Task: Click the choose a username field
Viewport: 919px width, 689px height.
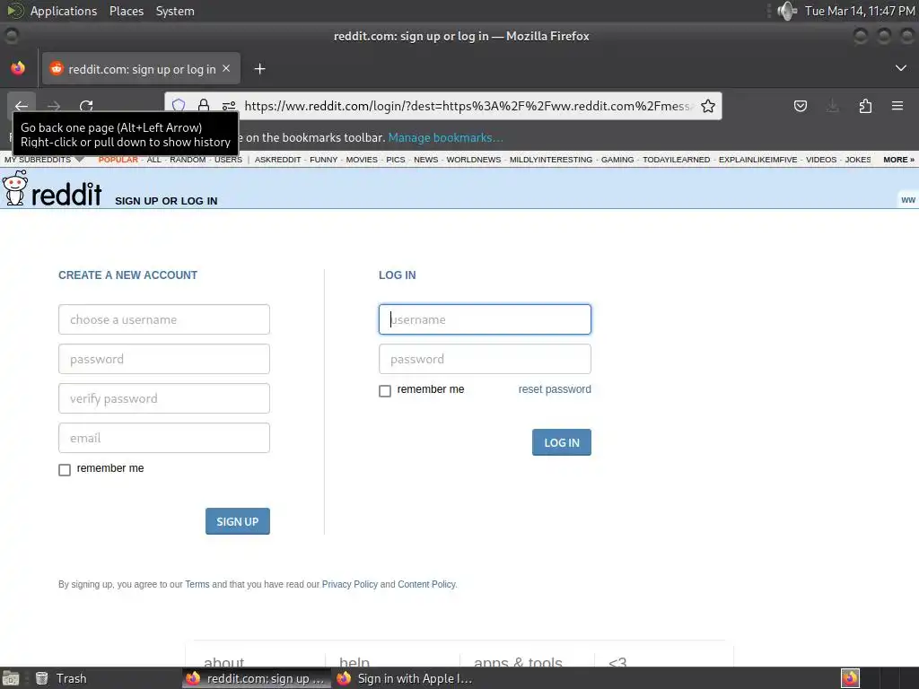Action: (164, 319)
